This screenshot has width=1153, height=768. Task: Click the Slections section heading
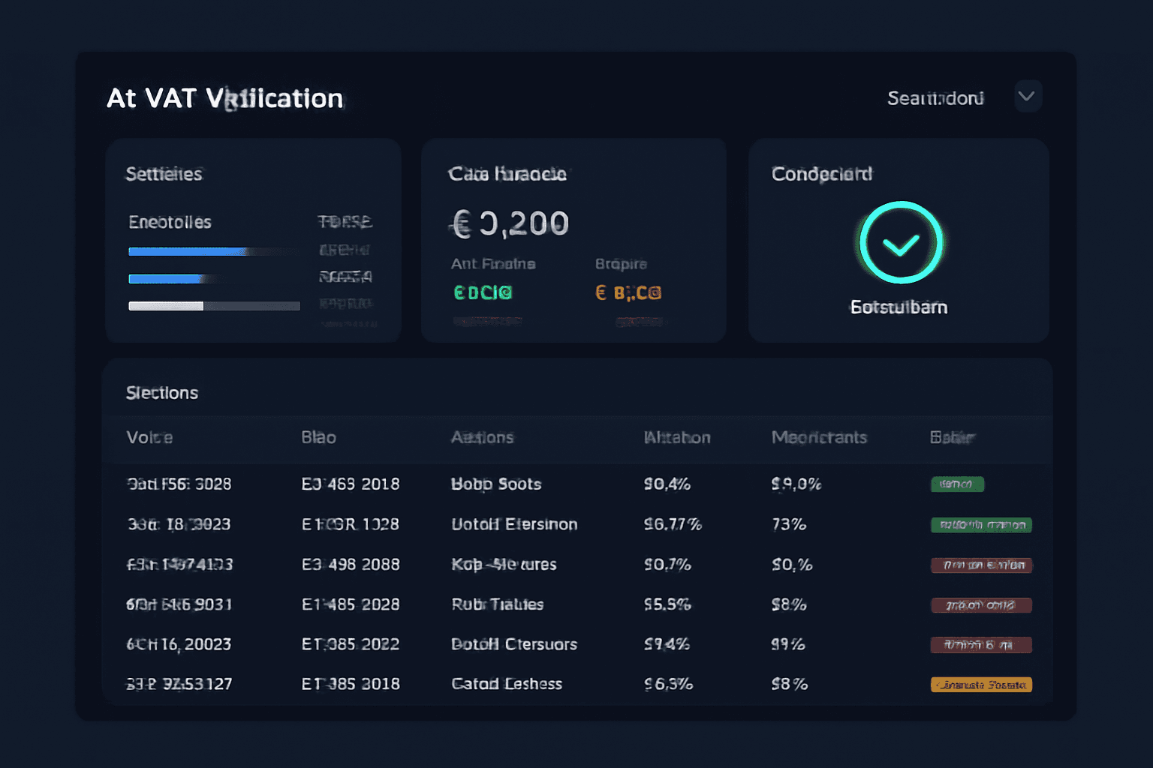162,393
